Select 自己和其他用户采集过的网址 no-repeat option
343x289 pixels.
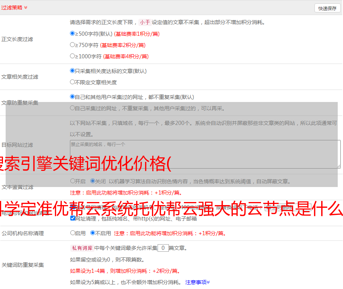[73, 97]
